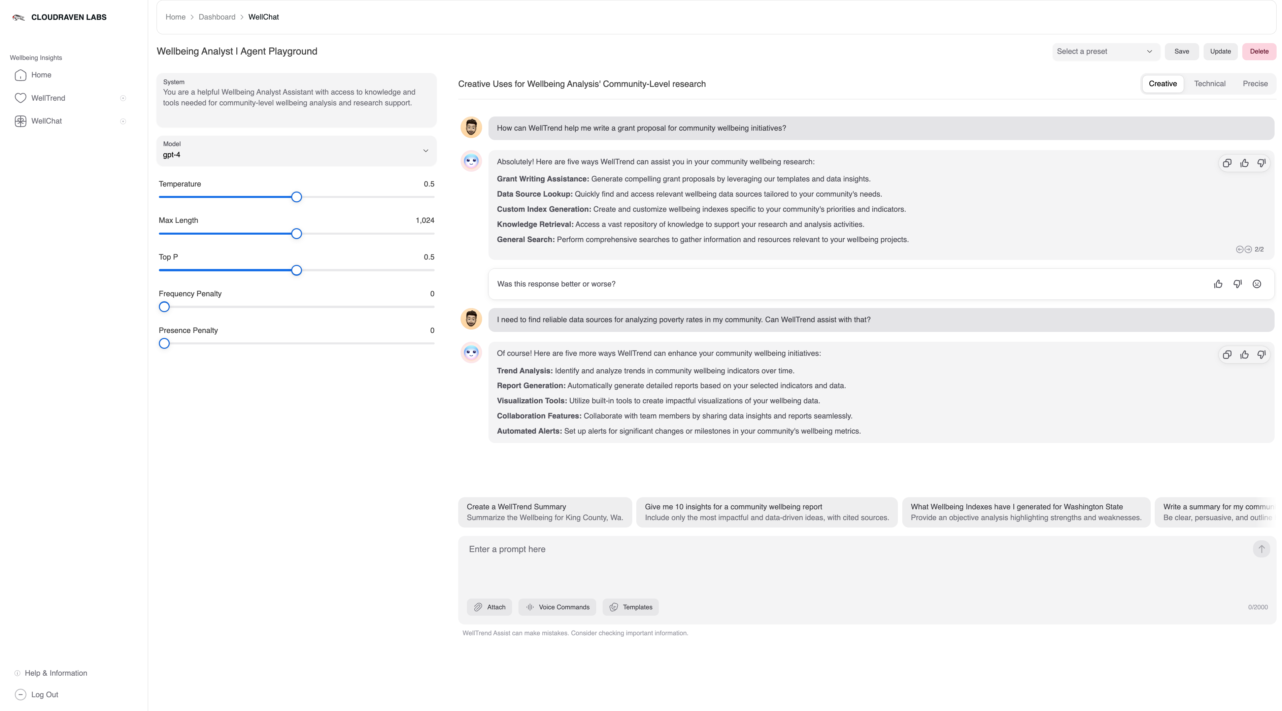Copy the second assistant response
Image resolution: width=1282 pixels, height=711 pixels.
click(x=1227, y=355)
